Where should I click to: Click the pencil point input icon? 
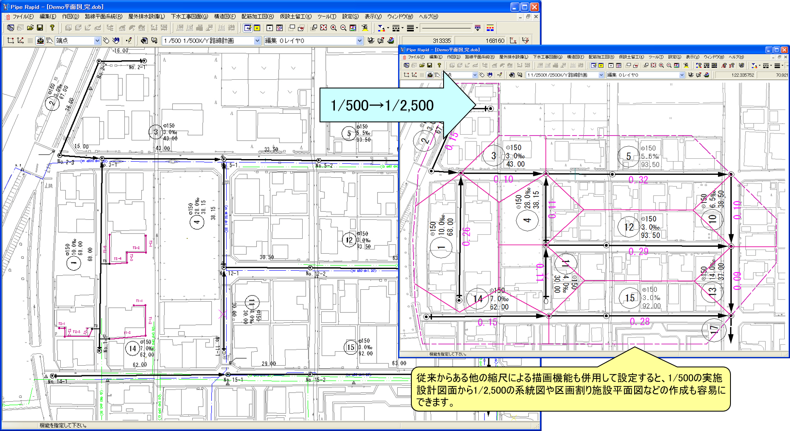click(129, 40)
